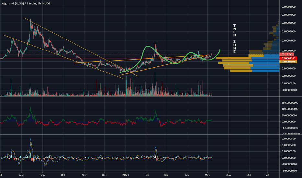Click the 0.00004000 price axis value
Image resolution: width=302 pixels, height=178 pixels.
288,41
